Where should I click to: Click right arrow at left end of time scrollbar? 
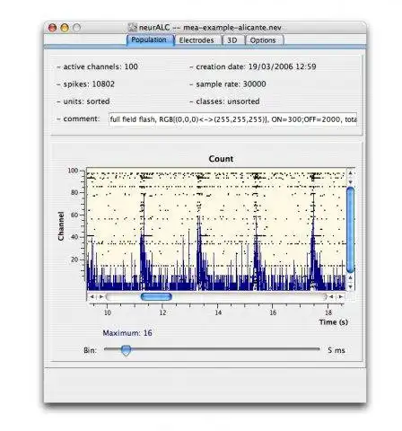point(101,296)
